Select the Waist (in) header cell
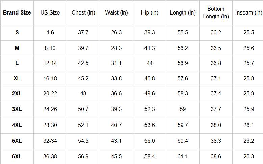The width and height of the screenshot is (263, 164). 116,13
